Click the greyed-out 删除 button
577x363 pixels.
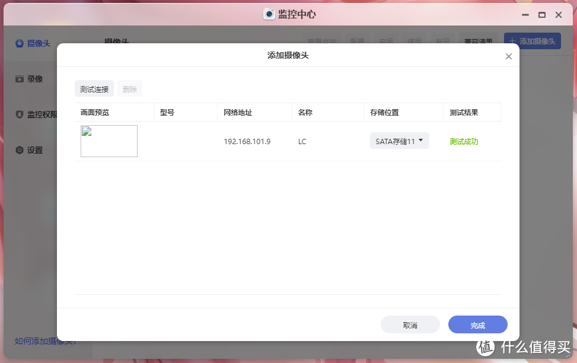click(129, 89)
